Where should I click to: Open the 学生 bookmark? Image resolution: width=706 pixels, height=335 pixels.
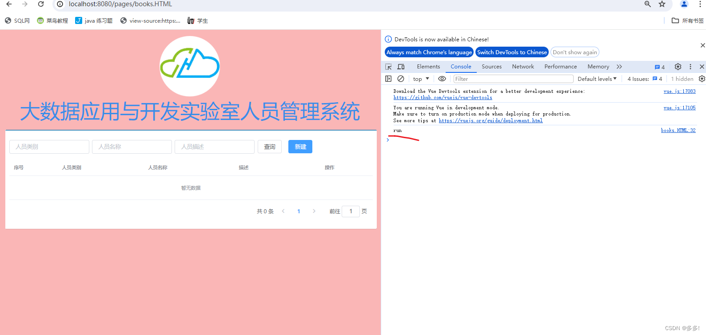coord(198,20)
